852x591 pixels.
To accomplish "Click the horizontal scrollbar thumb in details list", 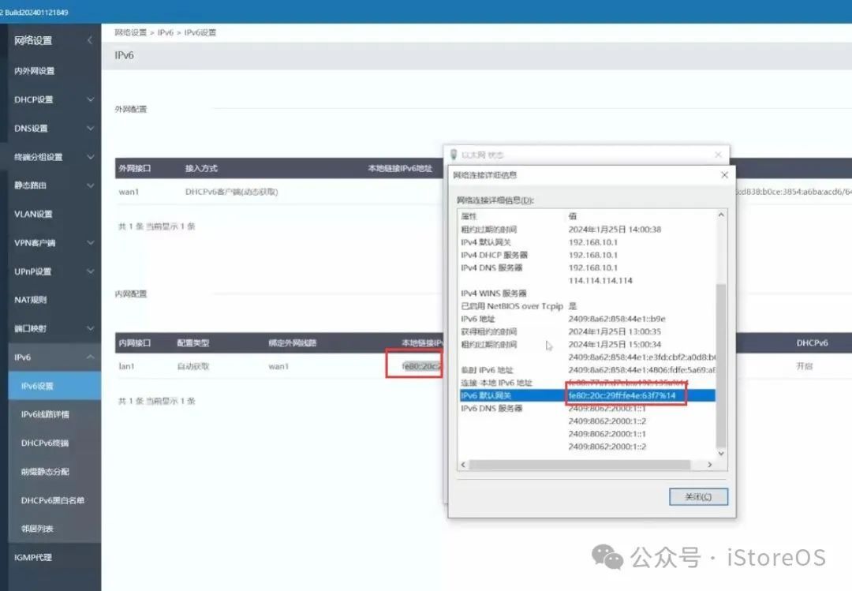I will tap(581, 465).
